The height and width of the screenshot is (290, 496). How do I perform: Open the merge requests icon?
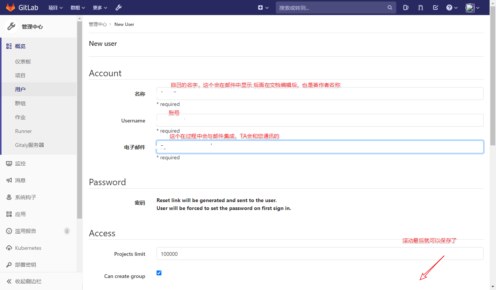click(x=421, y=8)
